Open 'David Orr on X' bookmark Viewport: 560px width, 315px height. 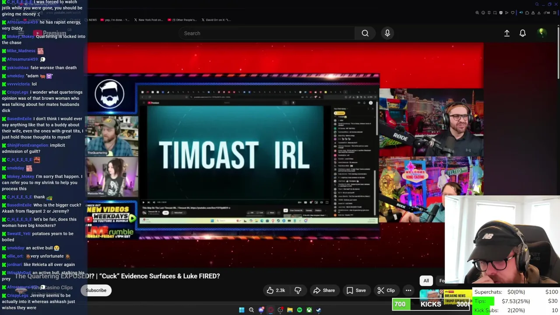click(x=216, y=20)
